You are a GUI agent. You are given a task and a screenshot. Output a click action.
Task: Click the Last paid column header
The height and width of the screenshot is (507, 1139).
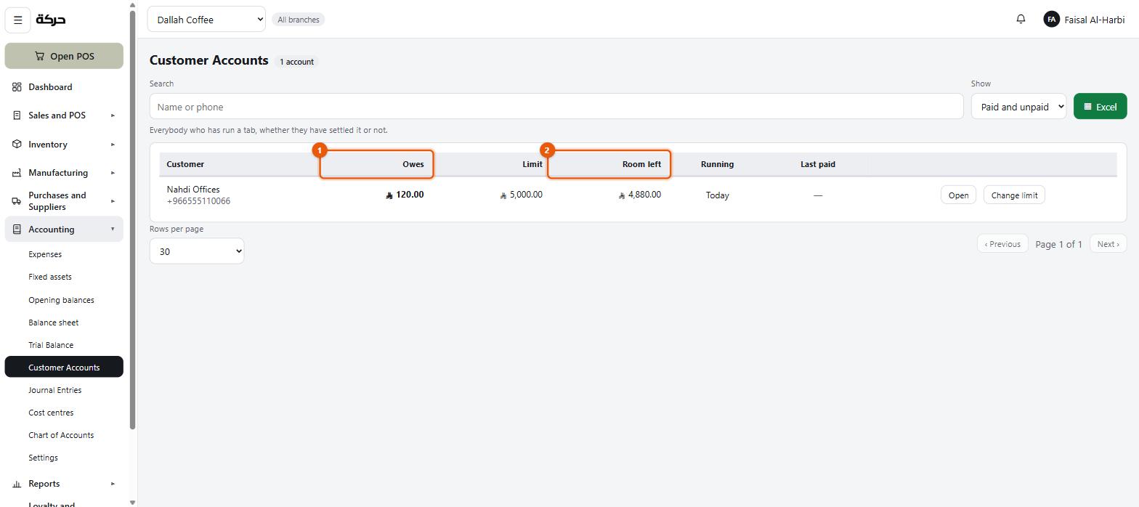(x=818, y=164)
